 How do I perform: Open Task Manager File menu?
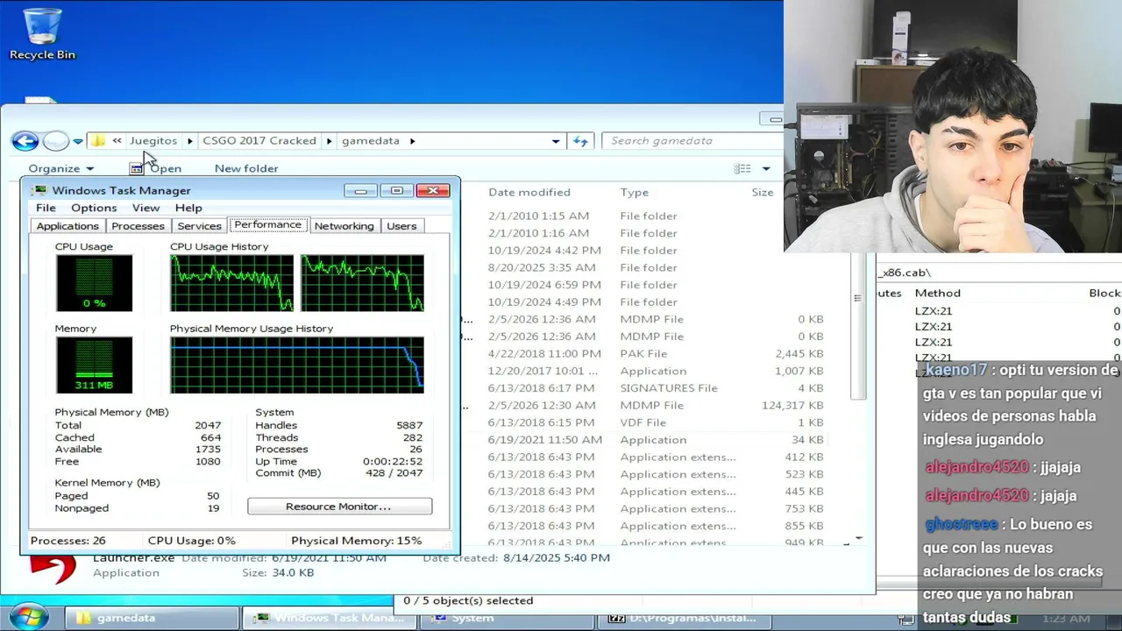[46, 208]
